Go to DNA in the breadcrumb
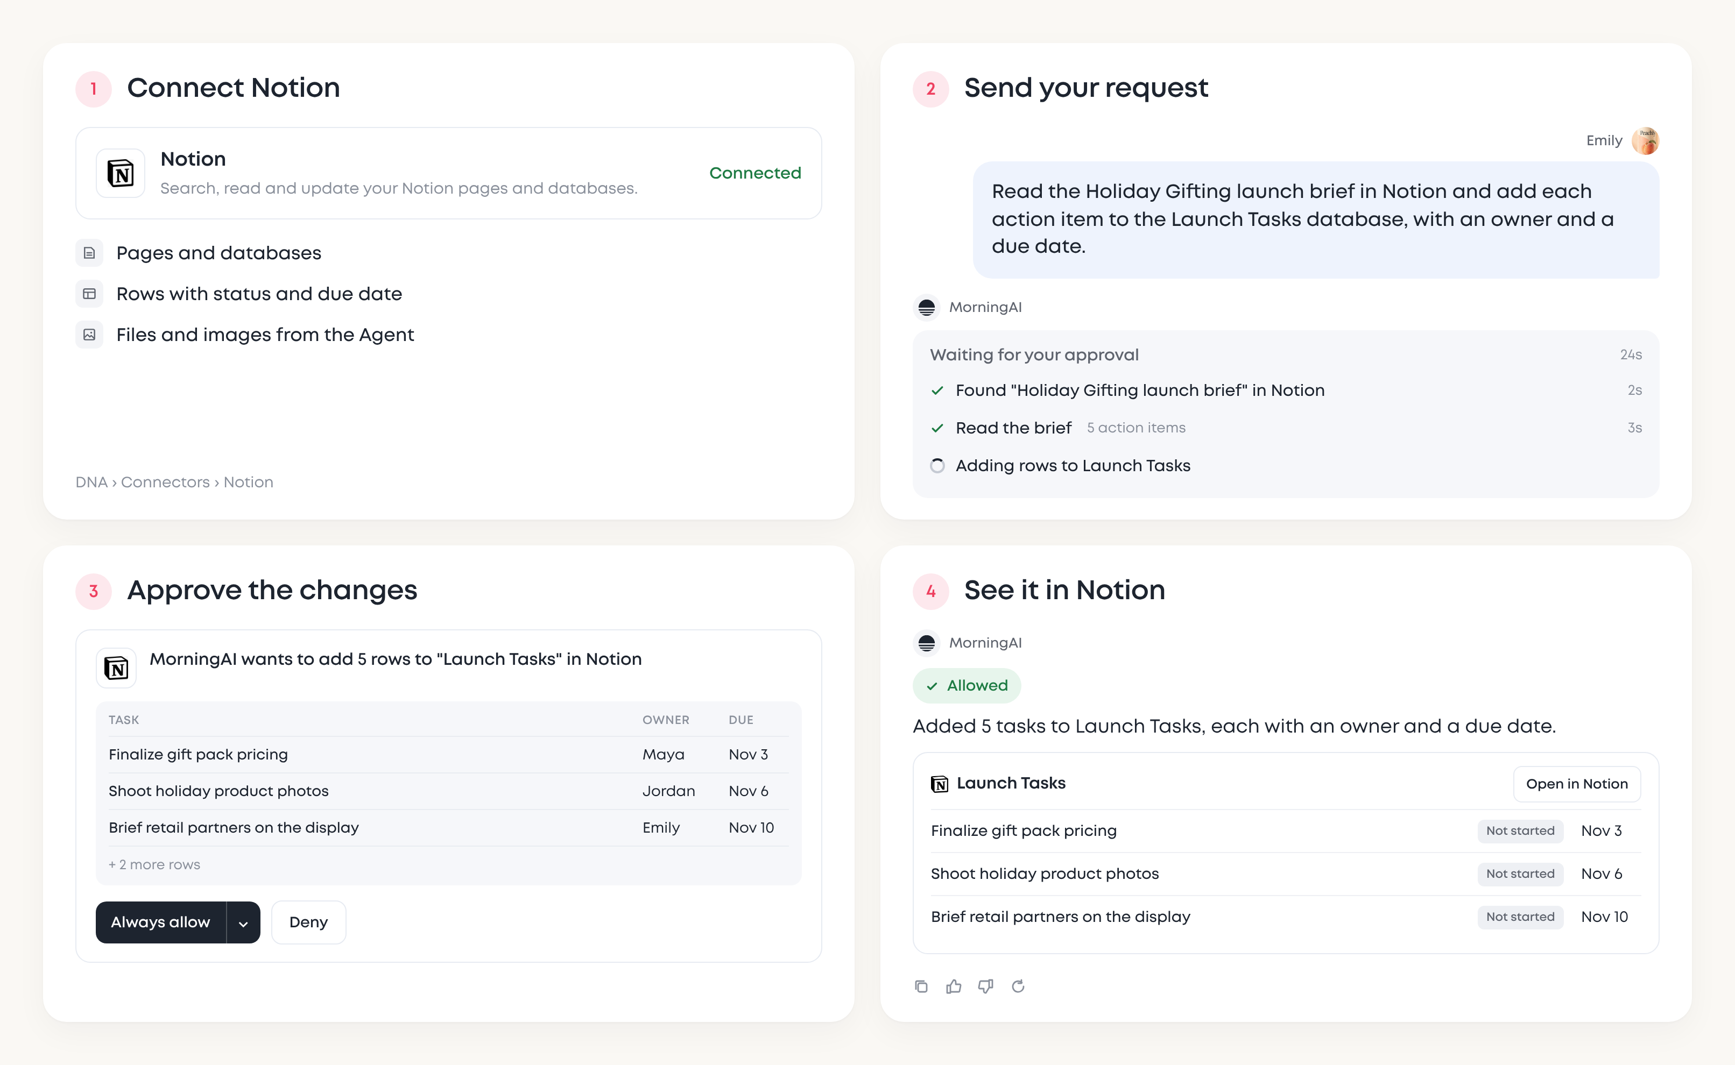 click(x=91, y=482)
